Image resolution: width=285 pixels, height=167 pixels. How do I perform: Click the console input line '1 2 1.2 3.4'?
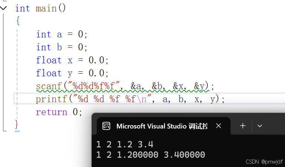125,144
